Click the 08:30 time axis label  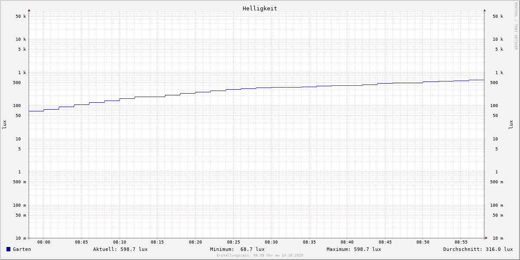coord(271,242)
